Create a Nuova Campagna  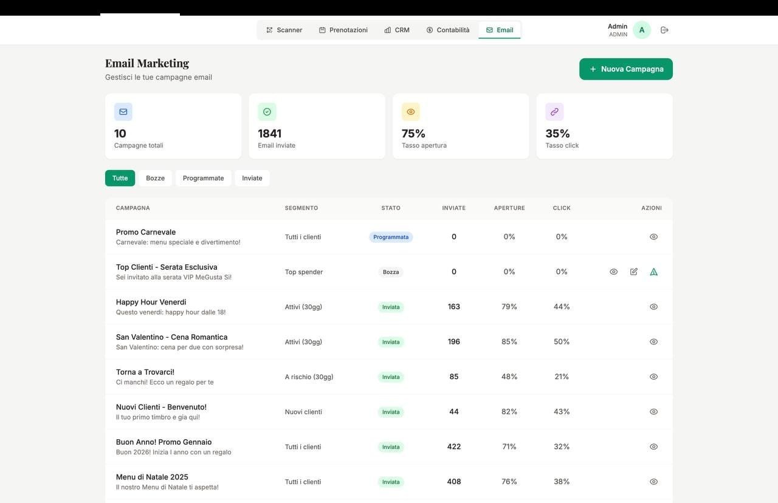pyautogui.click(x=626, y=67)
